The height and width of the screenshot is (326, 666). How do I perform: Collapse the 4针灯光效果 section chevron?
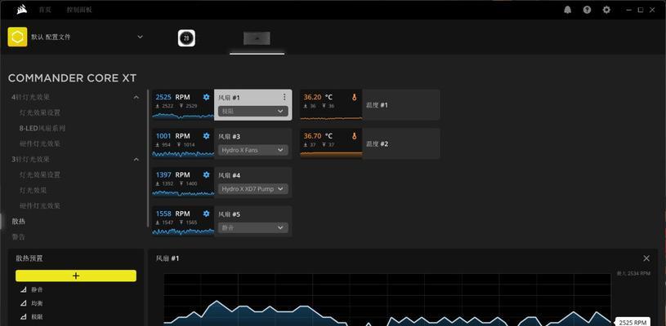pyautogui.click(x=136, y=97)
